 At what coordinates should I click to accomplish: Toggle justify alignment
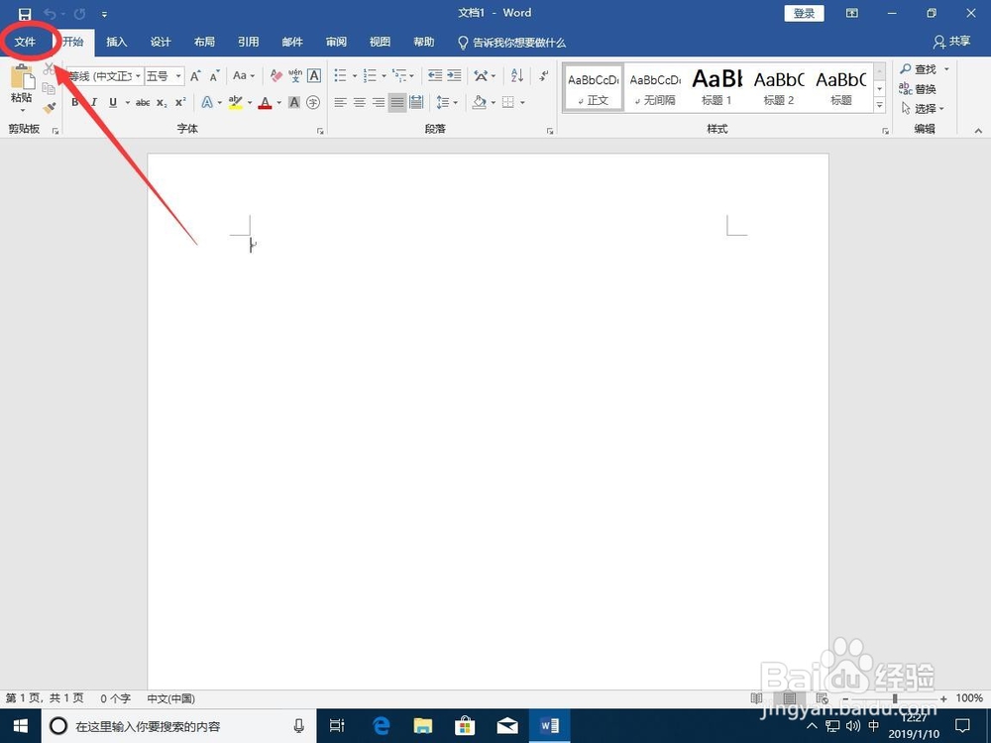coord(397,102)
